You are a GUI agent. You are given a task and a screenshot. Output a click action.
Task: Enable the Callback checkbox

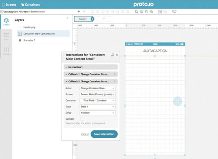point(82,119)
